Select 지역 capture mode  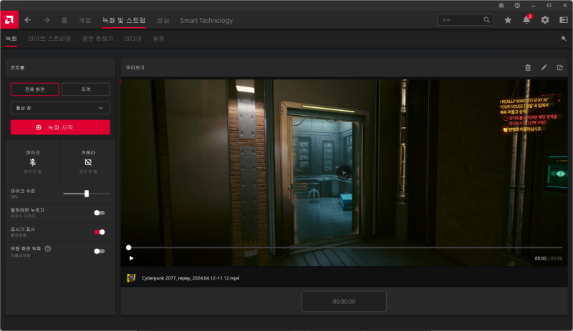86,89
